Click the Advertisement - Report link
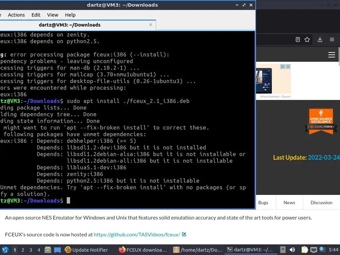 tap(275, 97)
